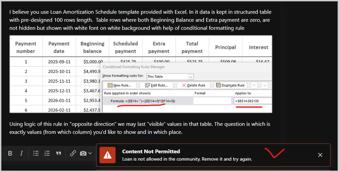The image size is (339, 172).
Task: Move rule down with arrow button
Action: point(265,85)
